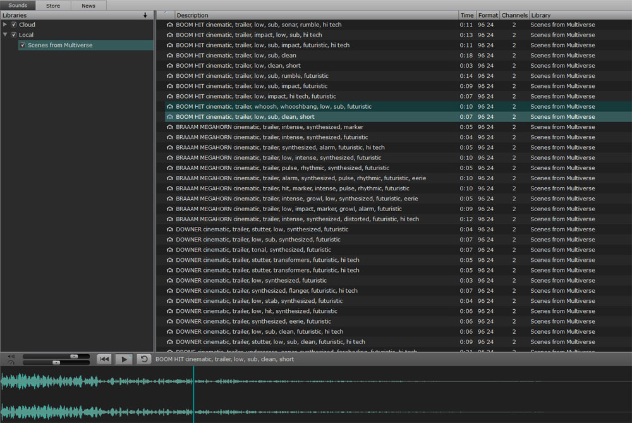The image size is (632, 423).
Task: Toggle the loop playback button
Action: 143,359
